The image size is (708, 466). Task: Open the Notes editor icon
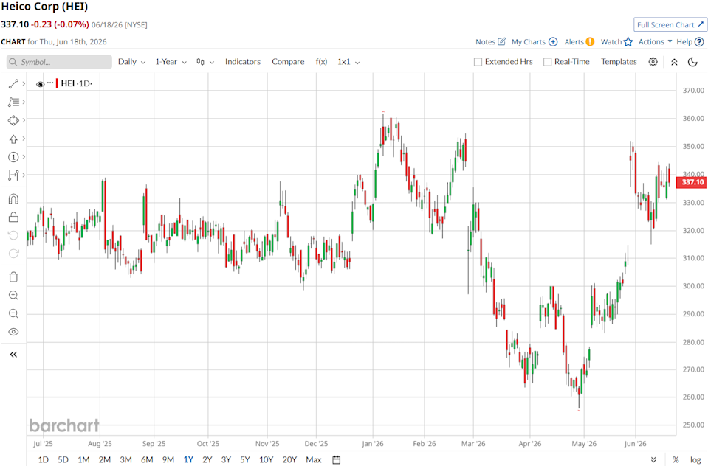click(x=501, y=41)
